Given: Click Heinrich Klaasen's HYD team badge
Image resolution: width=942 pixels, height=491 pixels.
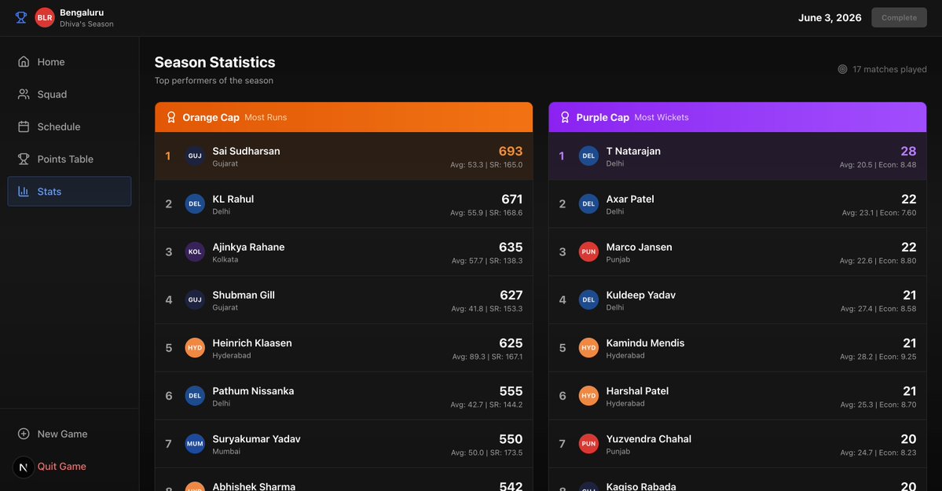Looking at the screenshot, I should (x=195, y=347).
